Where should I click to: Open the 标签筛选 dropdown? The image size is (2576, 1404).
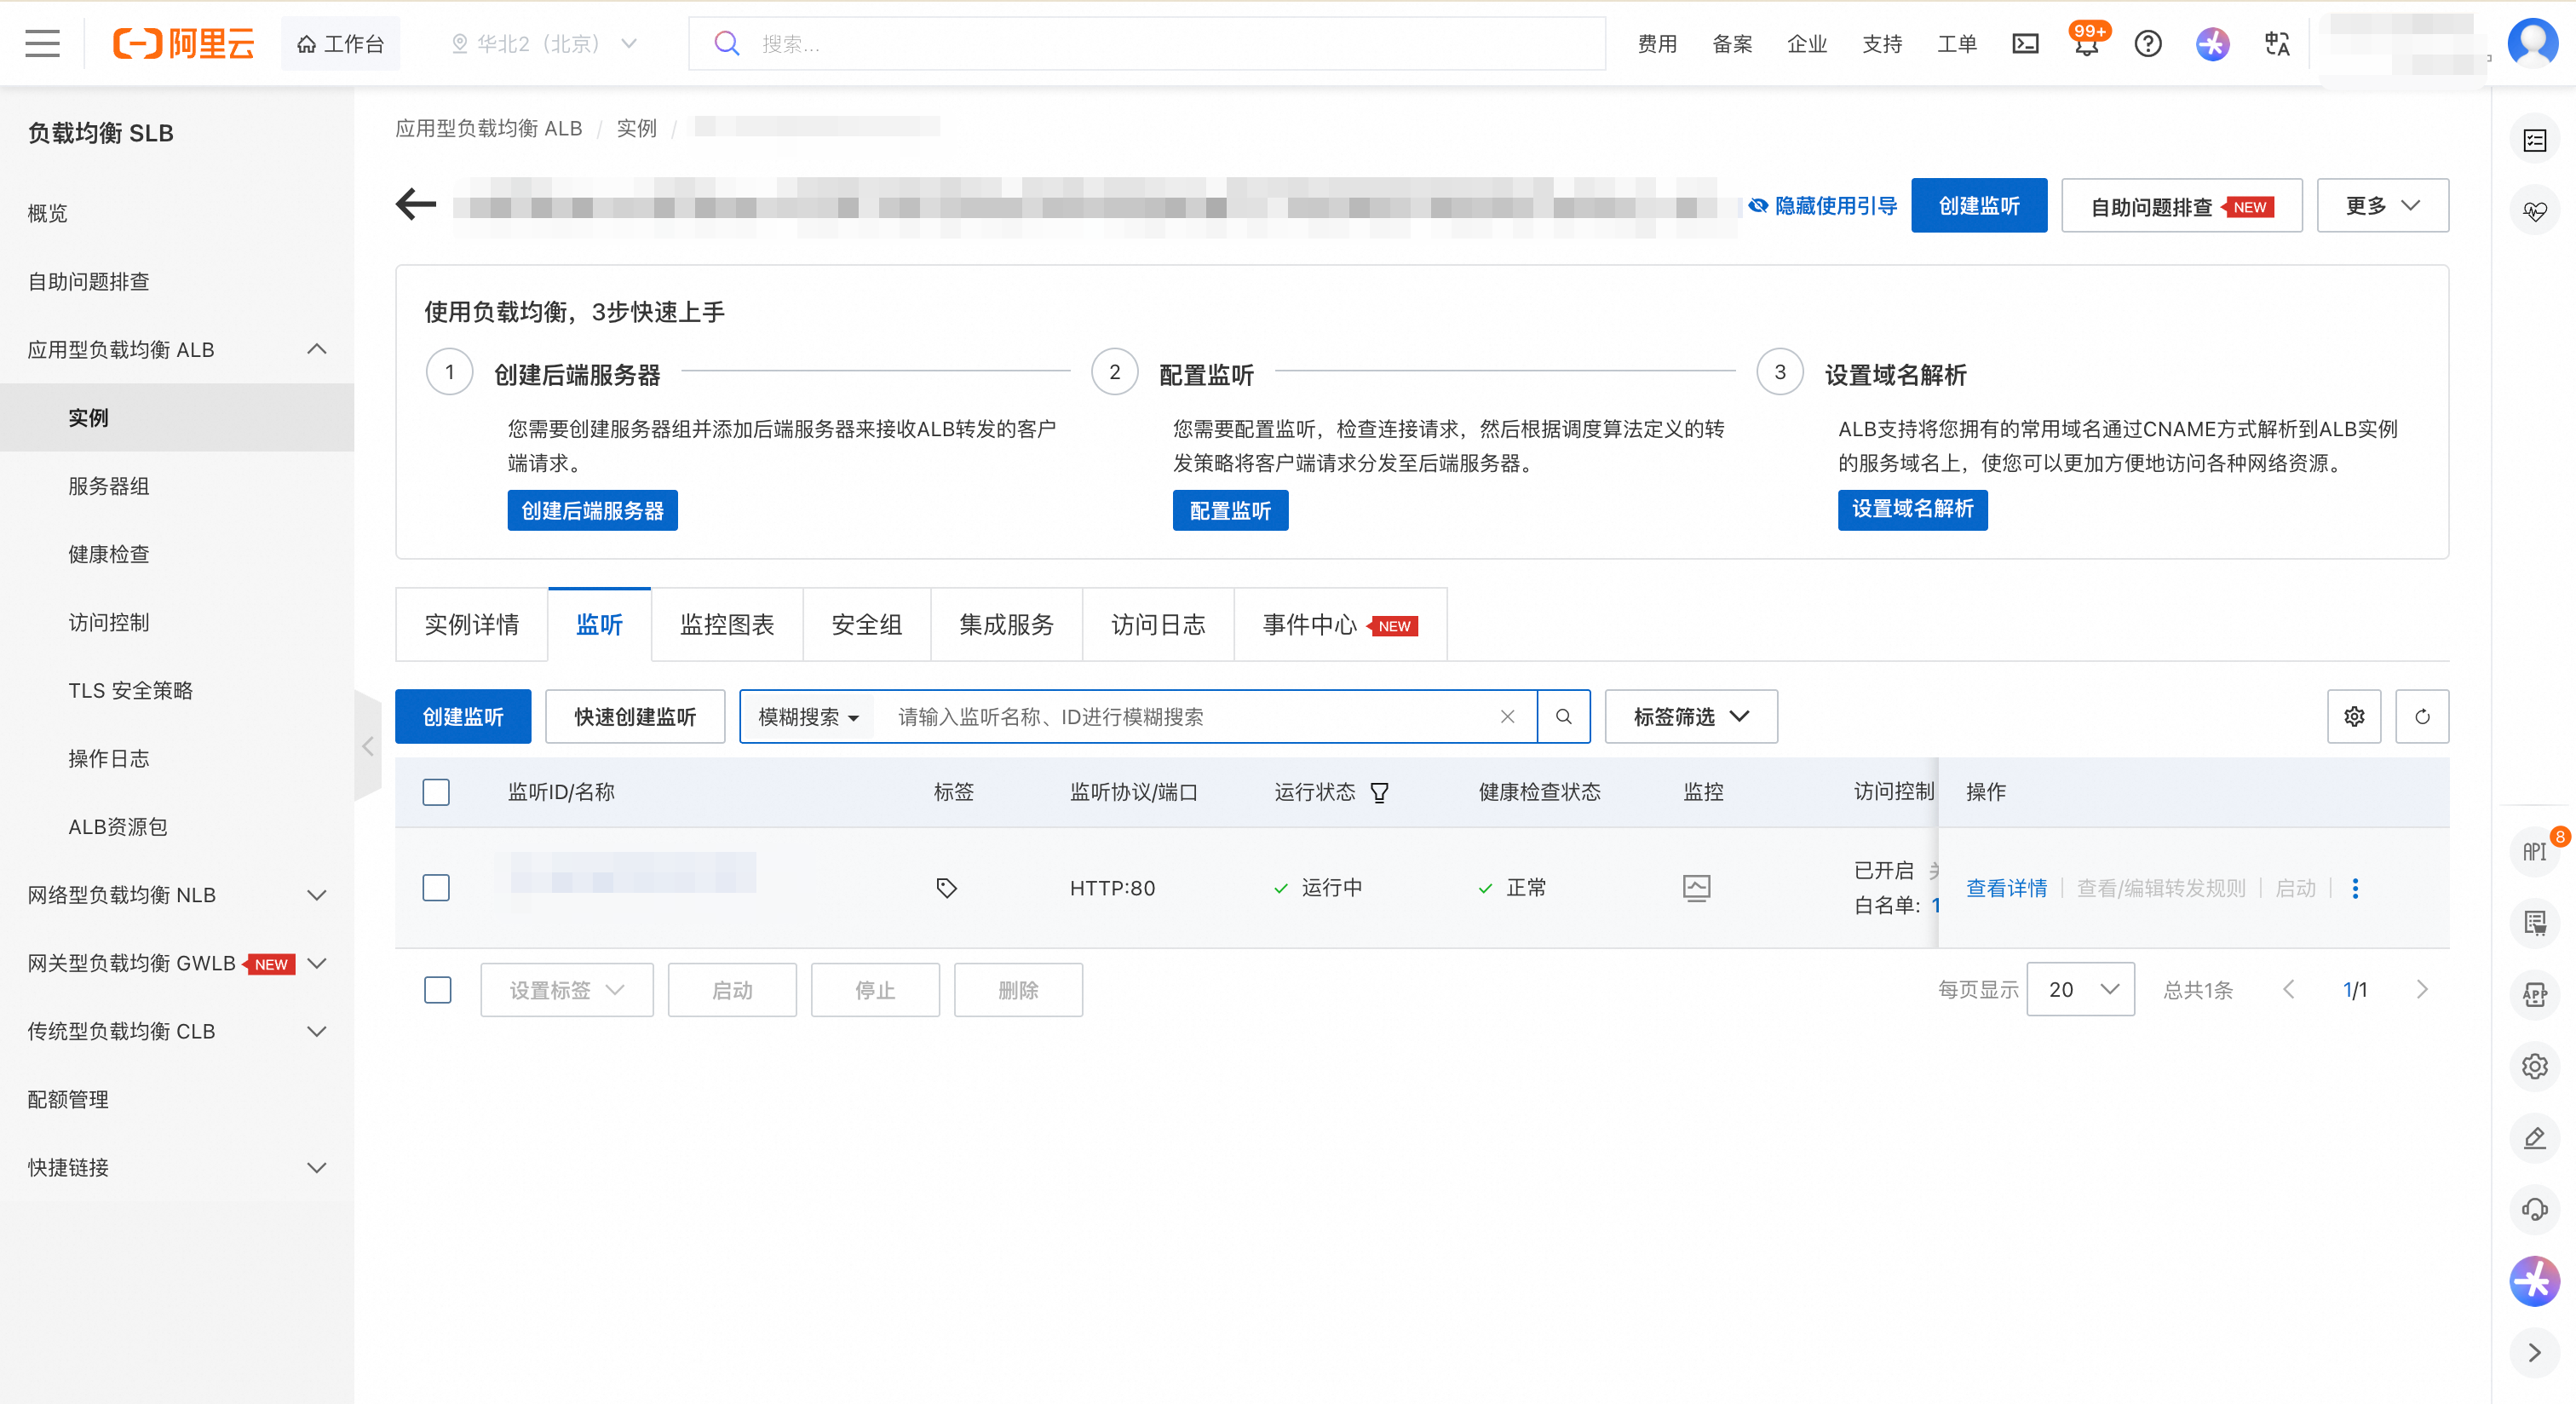coord(1690,716)
